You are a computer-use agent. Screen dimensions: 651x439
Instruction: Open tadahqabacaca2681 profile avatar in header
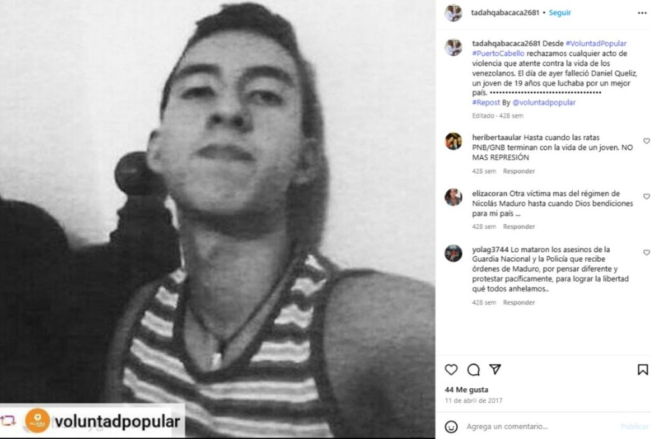coord(453,13)
